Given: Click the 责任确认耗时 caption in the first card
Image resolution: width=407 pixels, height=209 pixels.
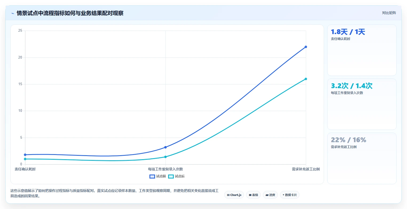Looking at the screenshot, I should coord(341,39).
